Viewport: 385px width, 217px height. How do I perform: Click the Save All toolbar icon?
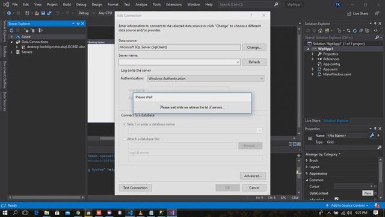(x=49, y=13)
